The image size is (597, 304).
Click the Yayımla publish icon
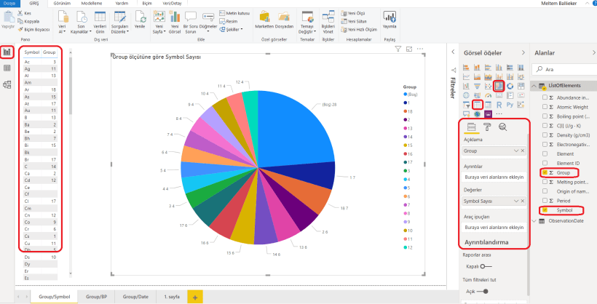pos(390,20)
